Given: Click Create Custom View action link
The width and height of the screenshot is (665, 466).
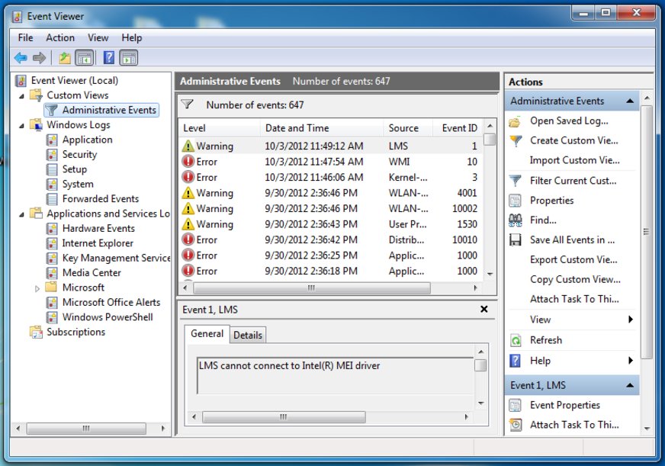Looking at the screenshot, I should (574, 140).
